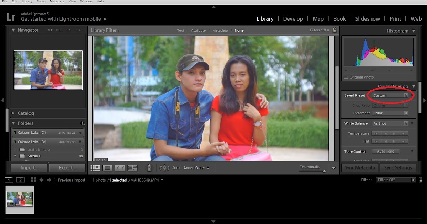Toggle the sort direction A-Z icon
This screenshot has width=427, height=224.
(164, 167)
